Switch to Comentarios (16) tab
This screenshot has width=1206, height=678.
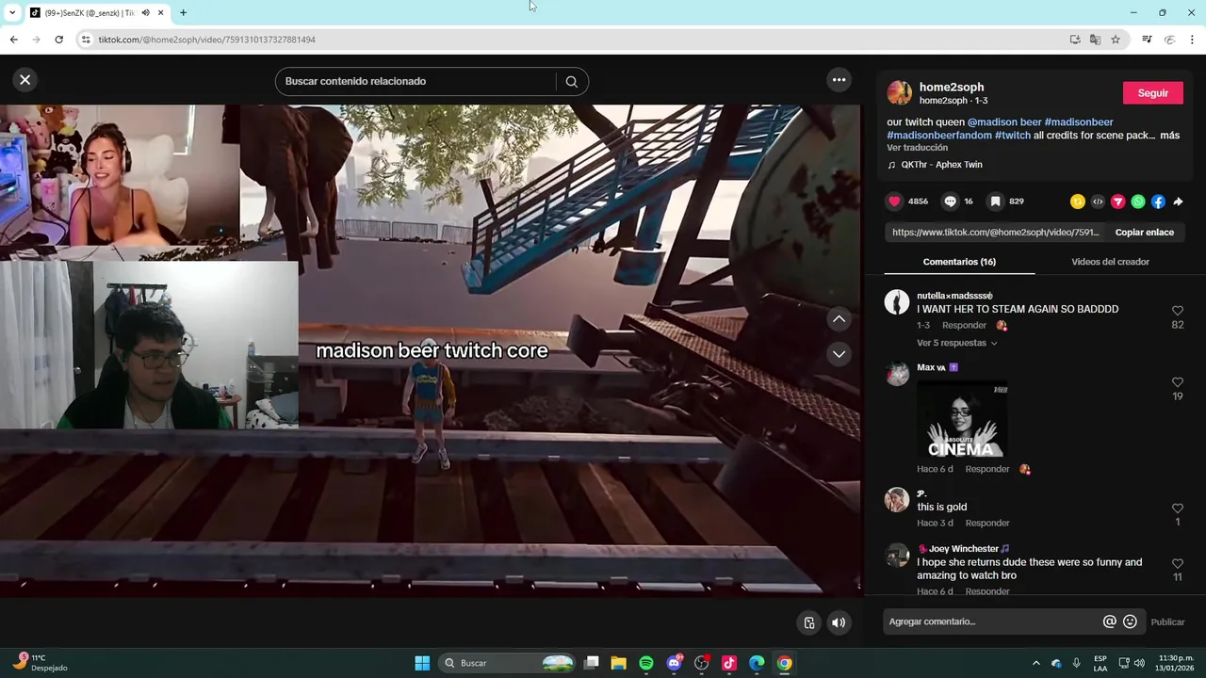click(x=959, y=262)
